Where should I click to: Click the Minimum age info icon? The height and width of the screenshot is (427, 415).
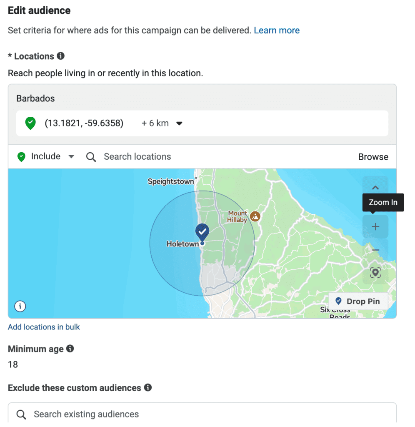click(70, 349)
